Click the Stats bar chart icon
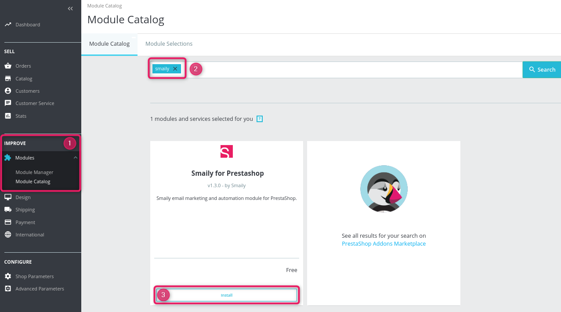The height and width of the screenshot is (312, 561). pyautogui.click(x=7, y=116)
